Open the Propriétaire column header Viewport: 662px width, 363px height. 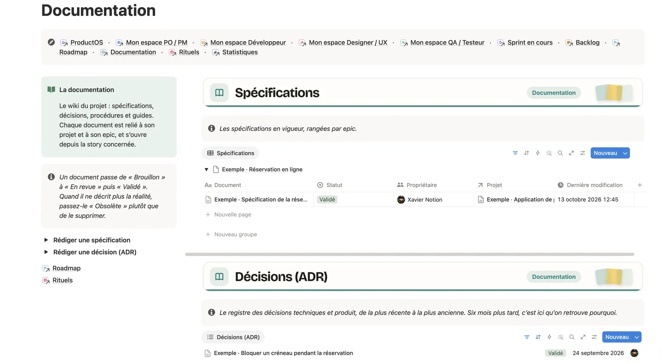click(x=417, y=185)
